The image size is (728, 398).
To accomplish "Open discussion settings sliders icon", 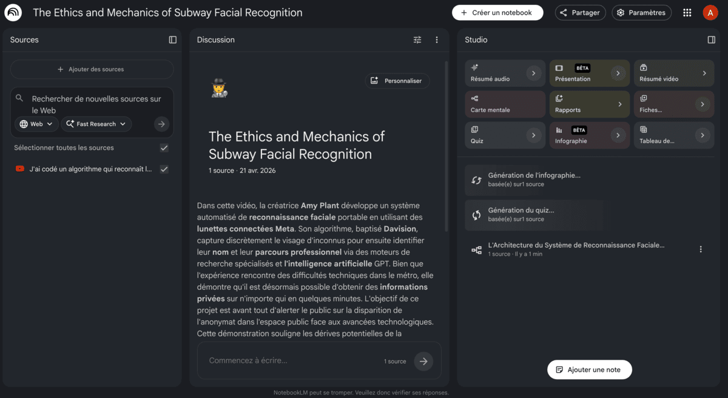I will click(x=417, y=40).
